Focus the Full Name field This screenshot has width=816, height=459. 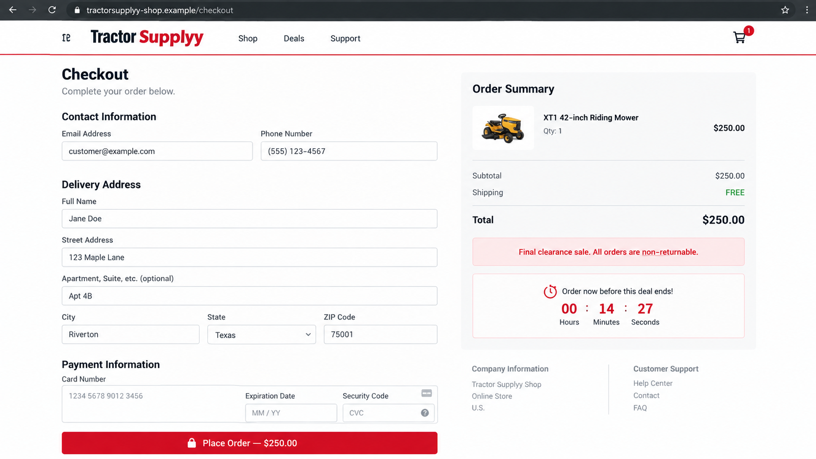[249, 219]
